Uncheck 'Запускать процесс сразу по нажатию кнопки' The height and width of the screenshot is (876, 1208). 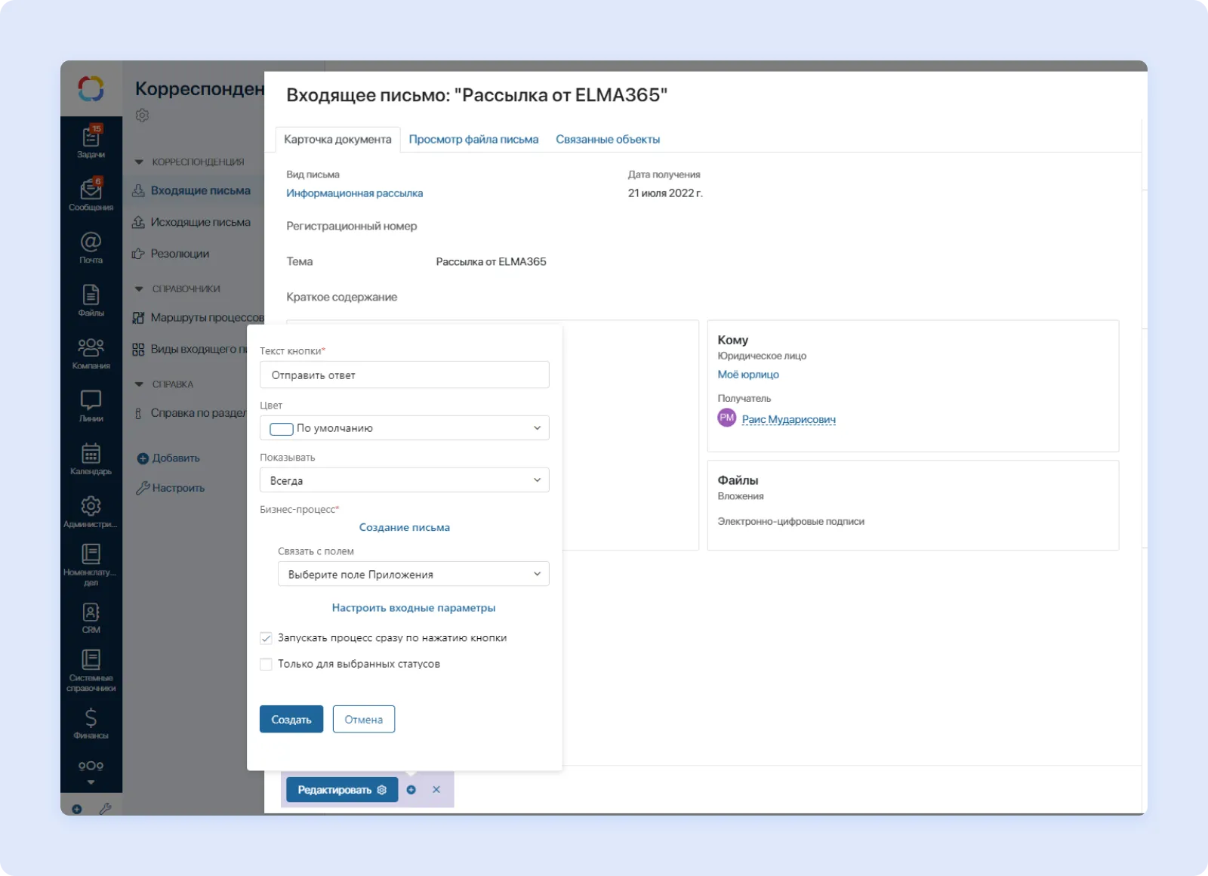(x=266, y=638)
